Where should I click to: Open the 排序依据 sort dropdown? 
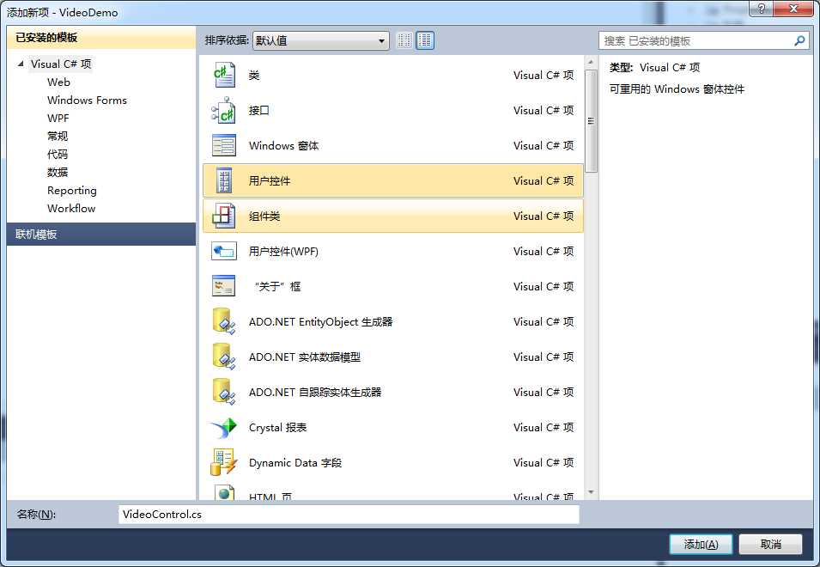320,40
